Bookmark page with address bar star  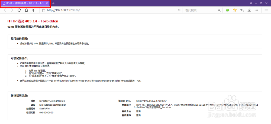[x=43, y=10]
